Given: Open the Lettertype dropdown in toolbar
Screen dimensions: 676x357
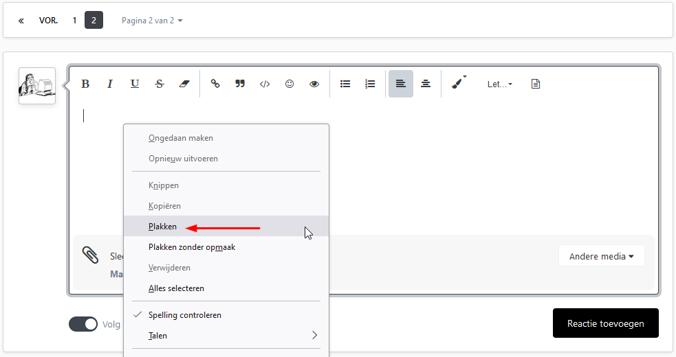Looking at the screenshot, I should pyautogui.click(x=499, y=84).
